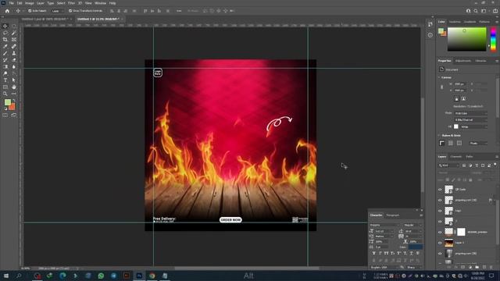Click the trash icon in Layers panel
Viewport: 500px width, 281px height.
click(x=491, y=267)
